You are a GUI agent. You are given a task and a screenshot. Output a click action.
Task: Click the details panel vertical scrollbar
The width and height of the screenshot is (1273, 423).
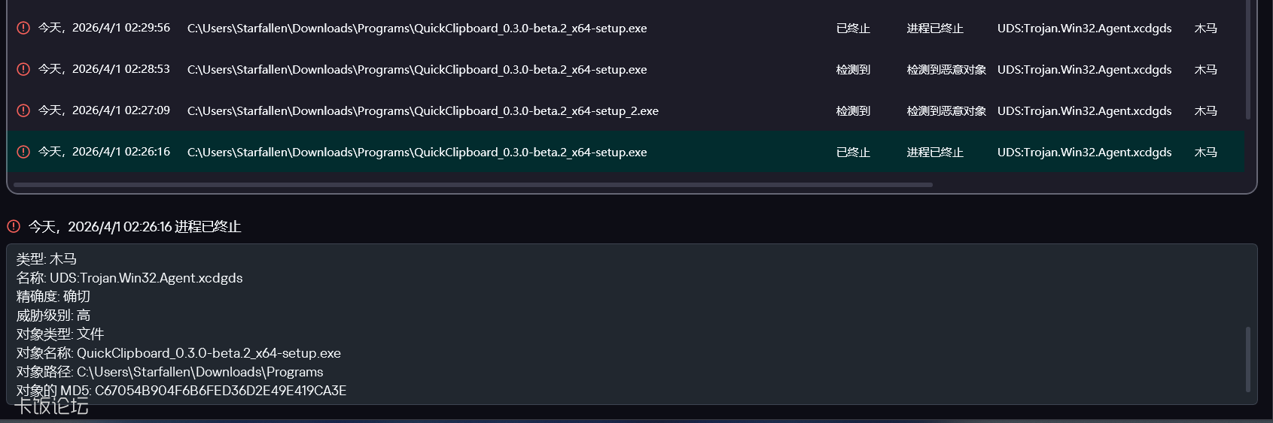[x=1247, y=358]
